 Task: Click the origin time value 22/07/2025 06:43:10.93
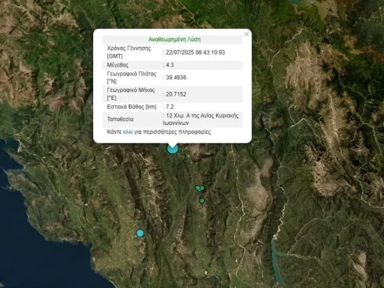[195, 52]
